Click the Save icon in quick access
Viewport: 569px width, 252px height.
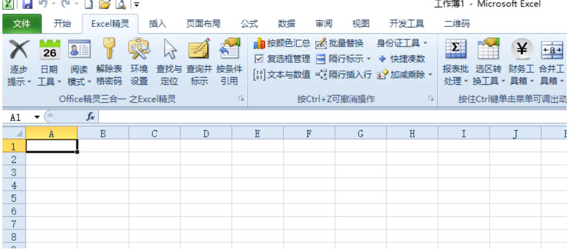27,4
